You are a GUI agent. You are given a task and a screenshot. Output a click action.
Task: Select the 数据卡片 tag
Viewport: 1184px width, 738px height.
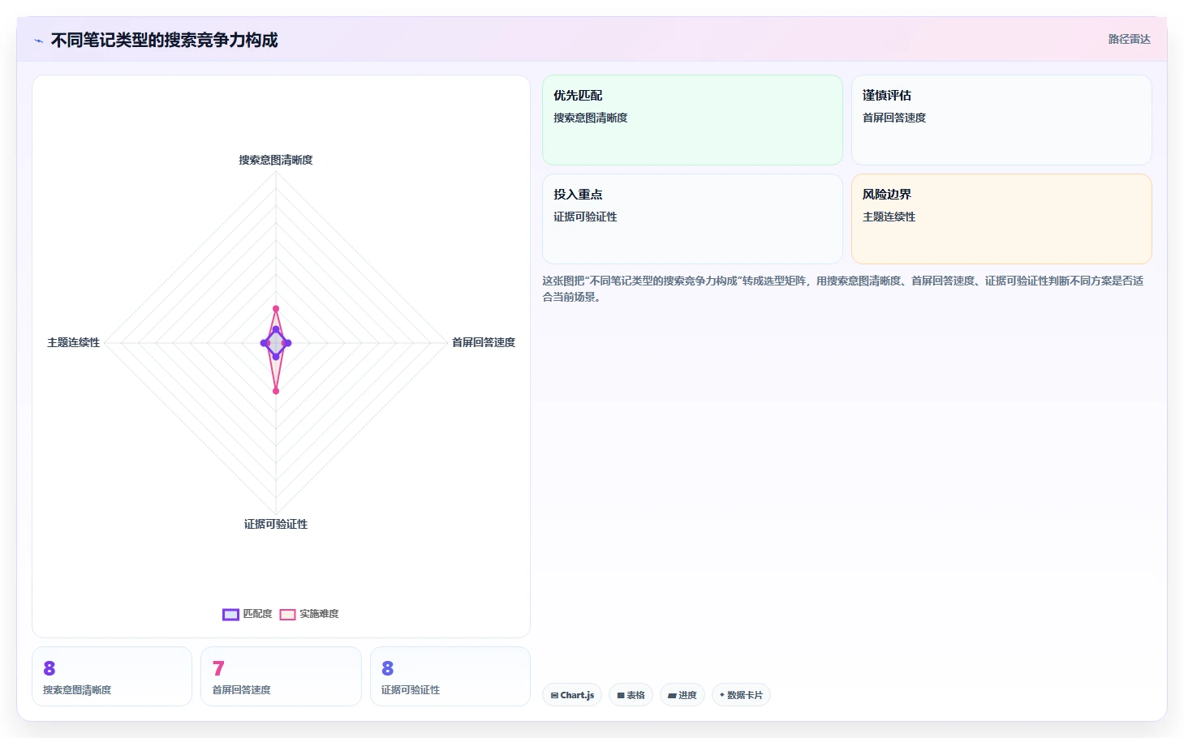click(x=741, y=695)
